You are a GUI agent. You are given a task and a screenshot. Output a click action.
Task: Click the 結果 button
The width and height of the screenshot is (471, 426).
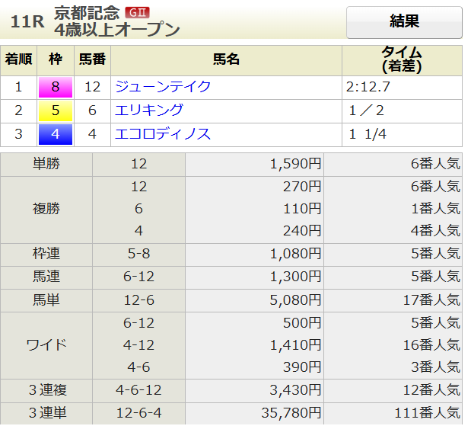pos(404,22)
